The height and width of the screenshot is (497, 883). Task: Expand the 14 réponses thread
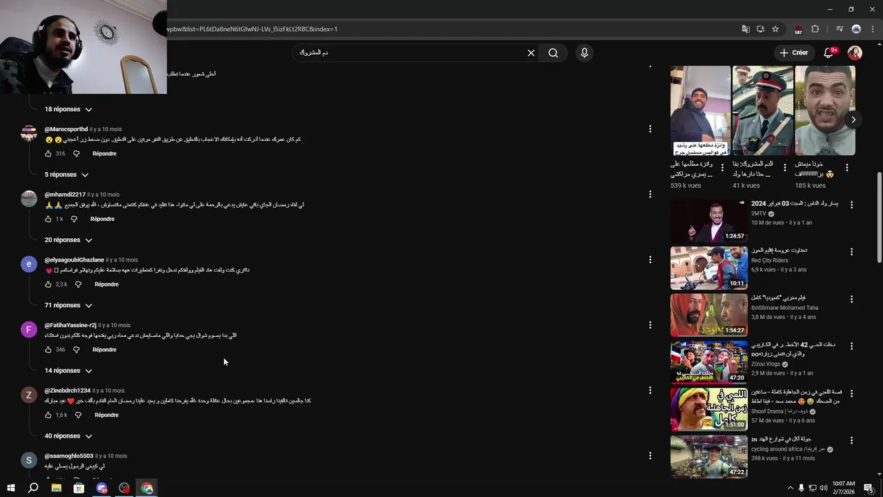[x=68, y=371]
